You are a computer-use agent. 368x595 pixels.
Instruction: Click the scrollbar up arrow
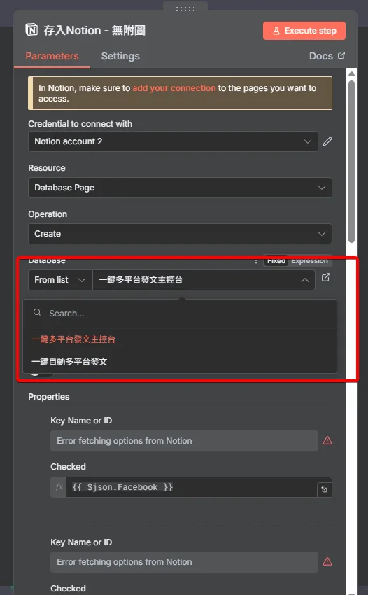(351, 73)
